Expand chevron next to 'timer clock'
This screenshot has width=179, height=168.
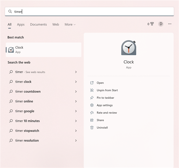(76, 82)
